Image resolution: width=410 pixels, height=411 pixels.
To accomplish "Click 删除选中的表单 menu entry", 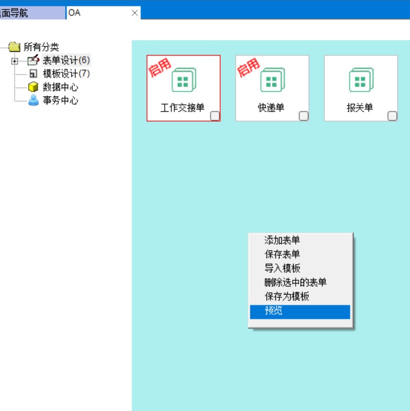I will pyautogui.click(x=296, y=283).
